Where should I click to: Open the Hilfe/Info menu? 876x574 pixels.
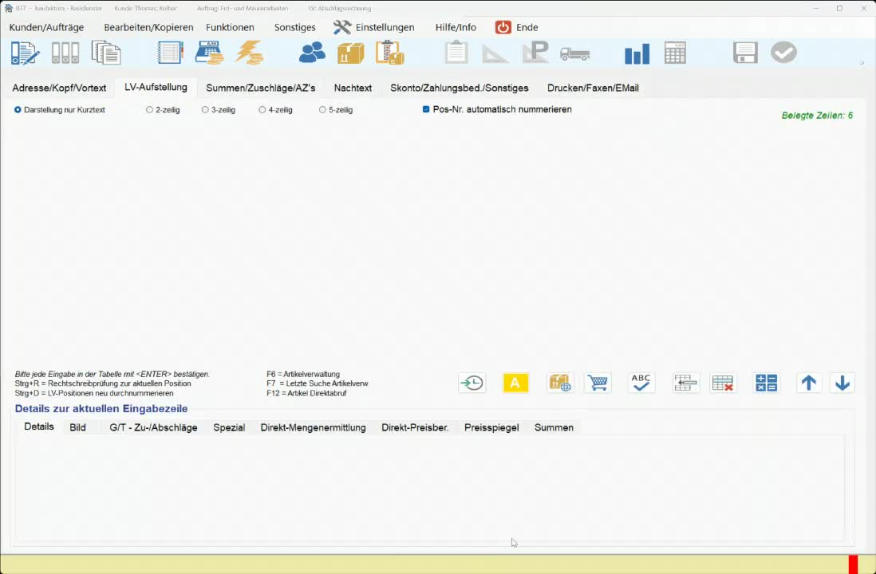click(x=456, y=27)
